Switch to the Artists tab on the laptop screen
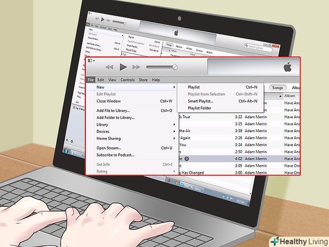This screenshot has width=329, height=247. (x=189, y=48)
